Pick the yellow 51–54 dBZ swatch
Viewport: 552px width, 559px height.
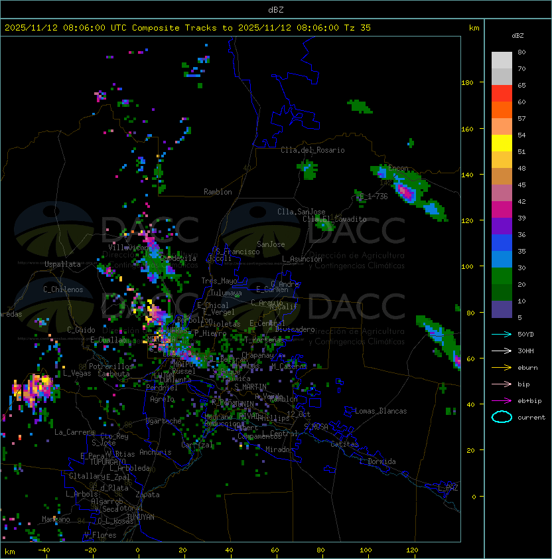click(x=502, y=143)
